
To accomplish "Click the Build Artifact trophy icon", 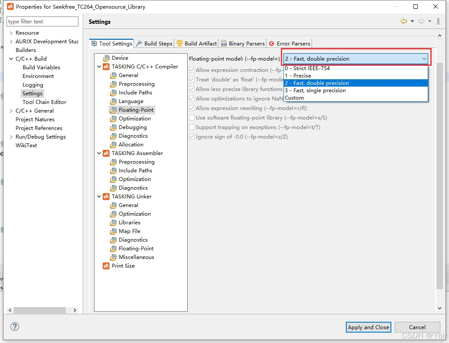I will (x=179, y=43).
